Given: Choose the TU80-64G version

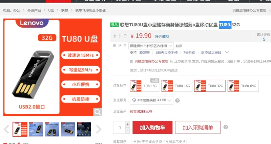Looking at the screenshot, I should (243, 86).
